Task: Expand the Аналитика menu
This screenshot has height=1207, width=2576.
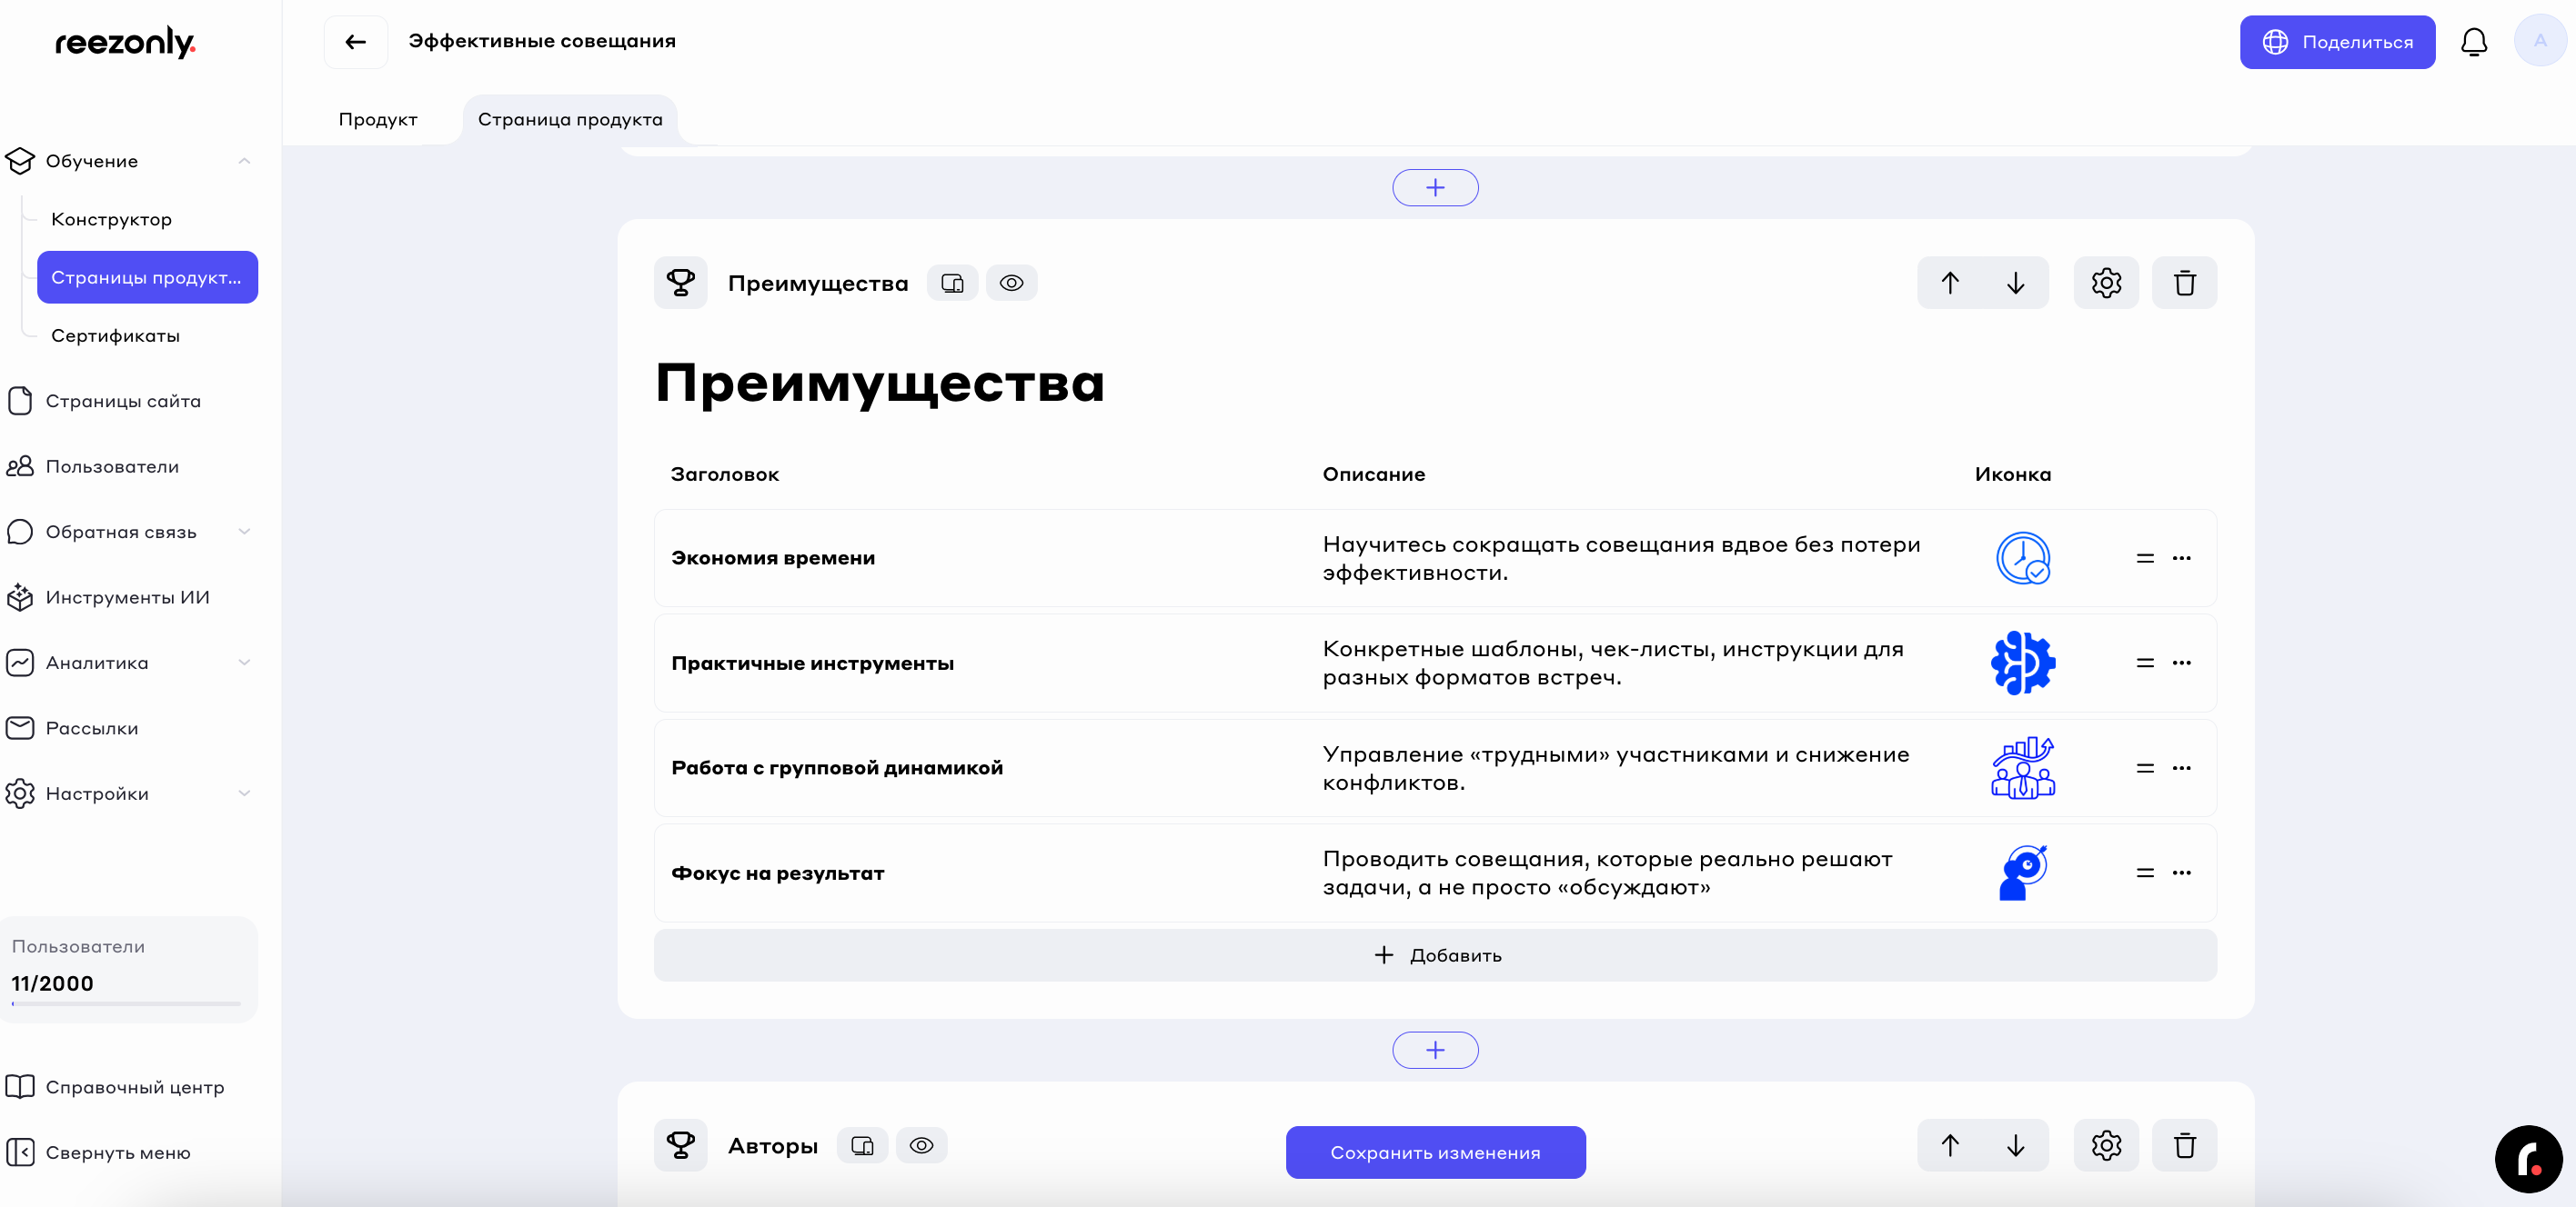Action: pos(244,663)
